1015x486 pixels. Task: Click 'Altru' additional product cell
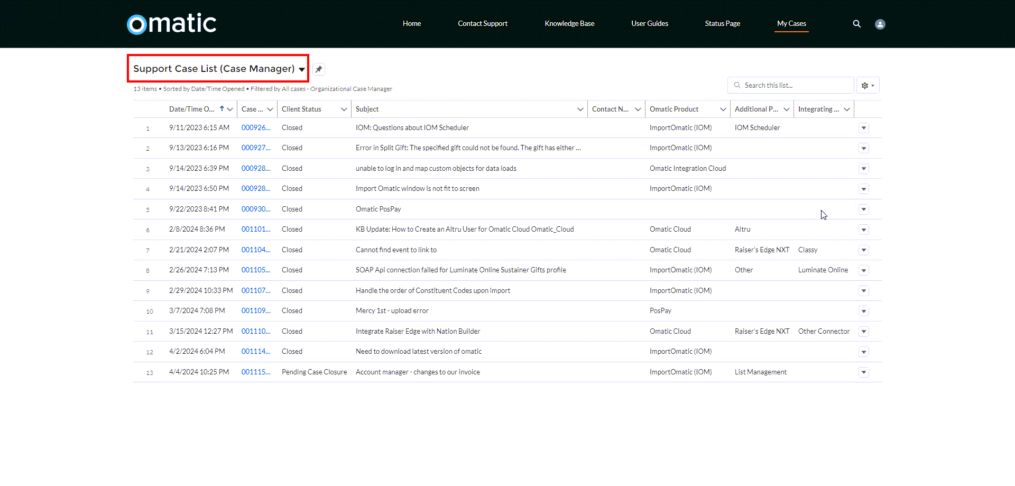point(742,229)
